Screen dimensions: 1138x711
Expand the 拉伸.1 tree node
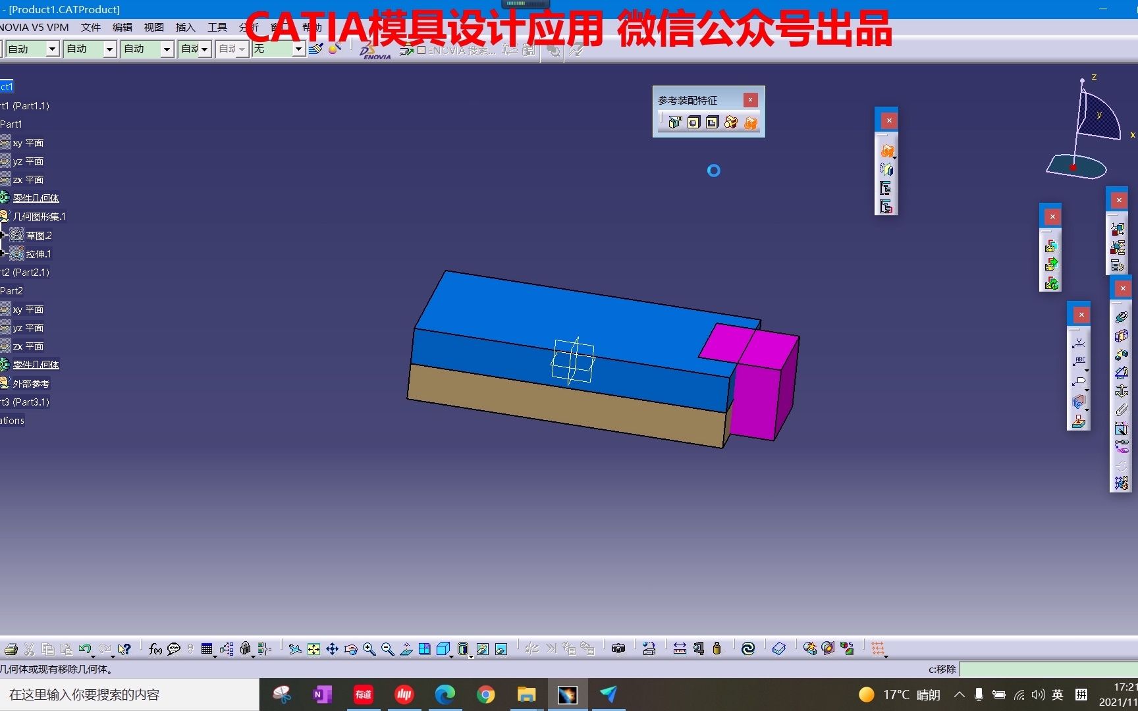(3, 253)
